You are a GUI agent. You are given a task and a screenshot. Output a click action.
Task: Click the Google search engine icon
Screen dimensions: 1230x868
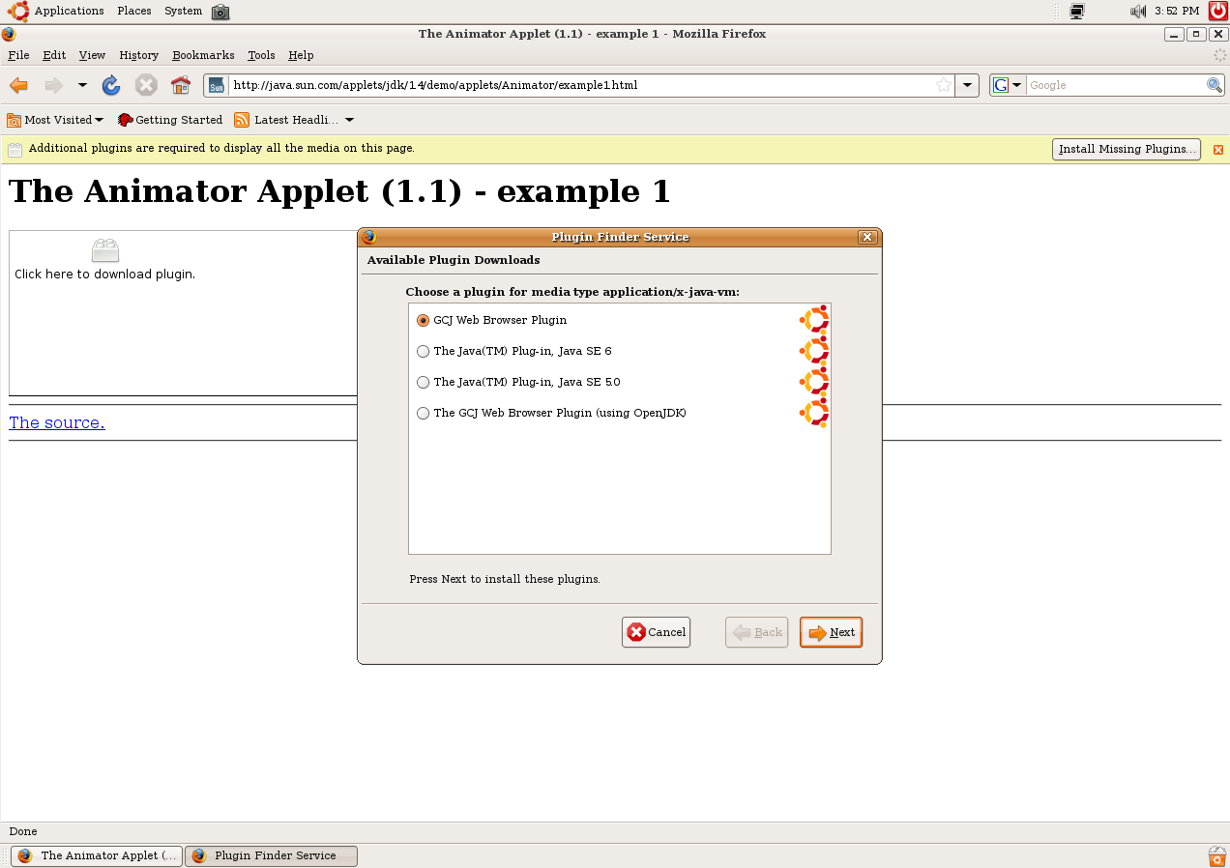pos(1001,85)
